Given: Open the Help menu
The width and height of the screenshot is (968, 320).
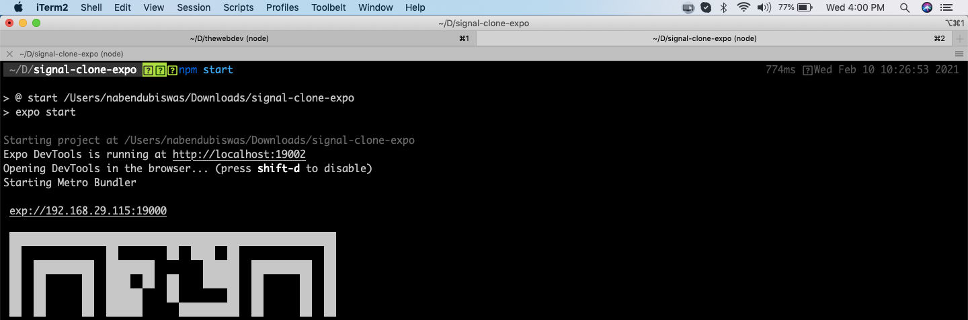Looking at the screenshot, I should (415, 7).
